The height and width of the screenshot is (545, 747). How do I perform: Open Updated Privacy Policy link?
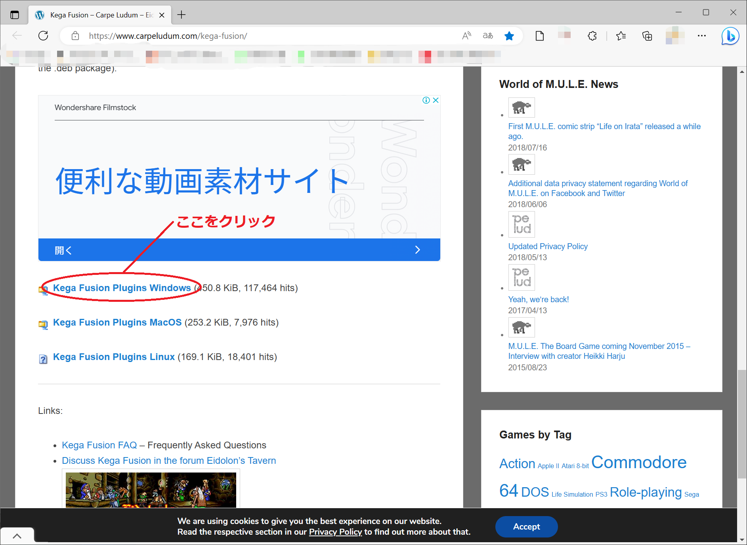point(548,246)
